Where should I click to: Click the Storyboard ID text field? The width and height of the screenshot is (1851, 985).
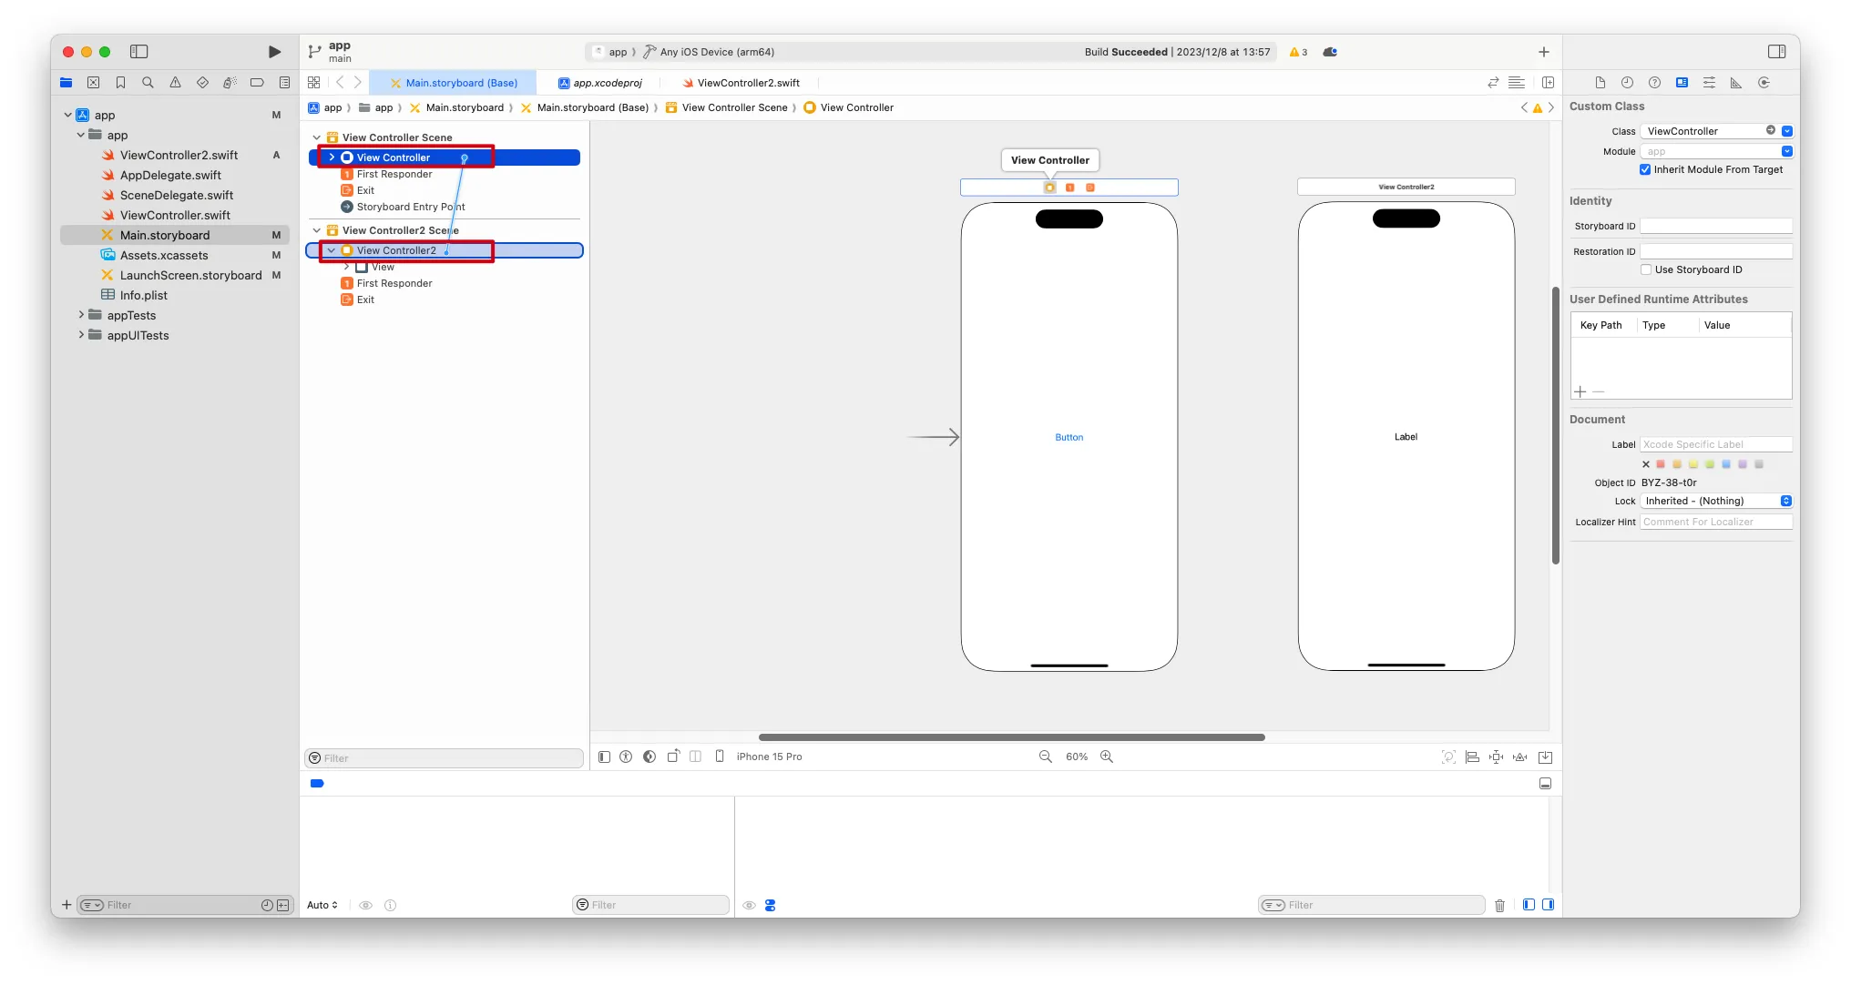(x=1715, y=226)
